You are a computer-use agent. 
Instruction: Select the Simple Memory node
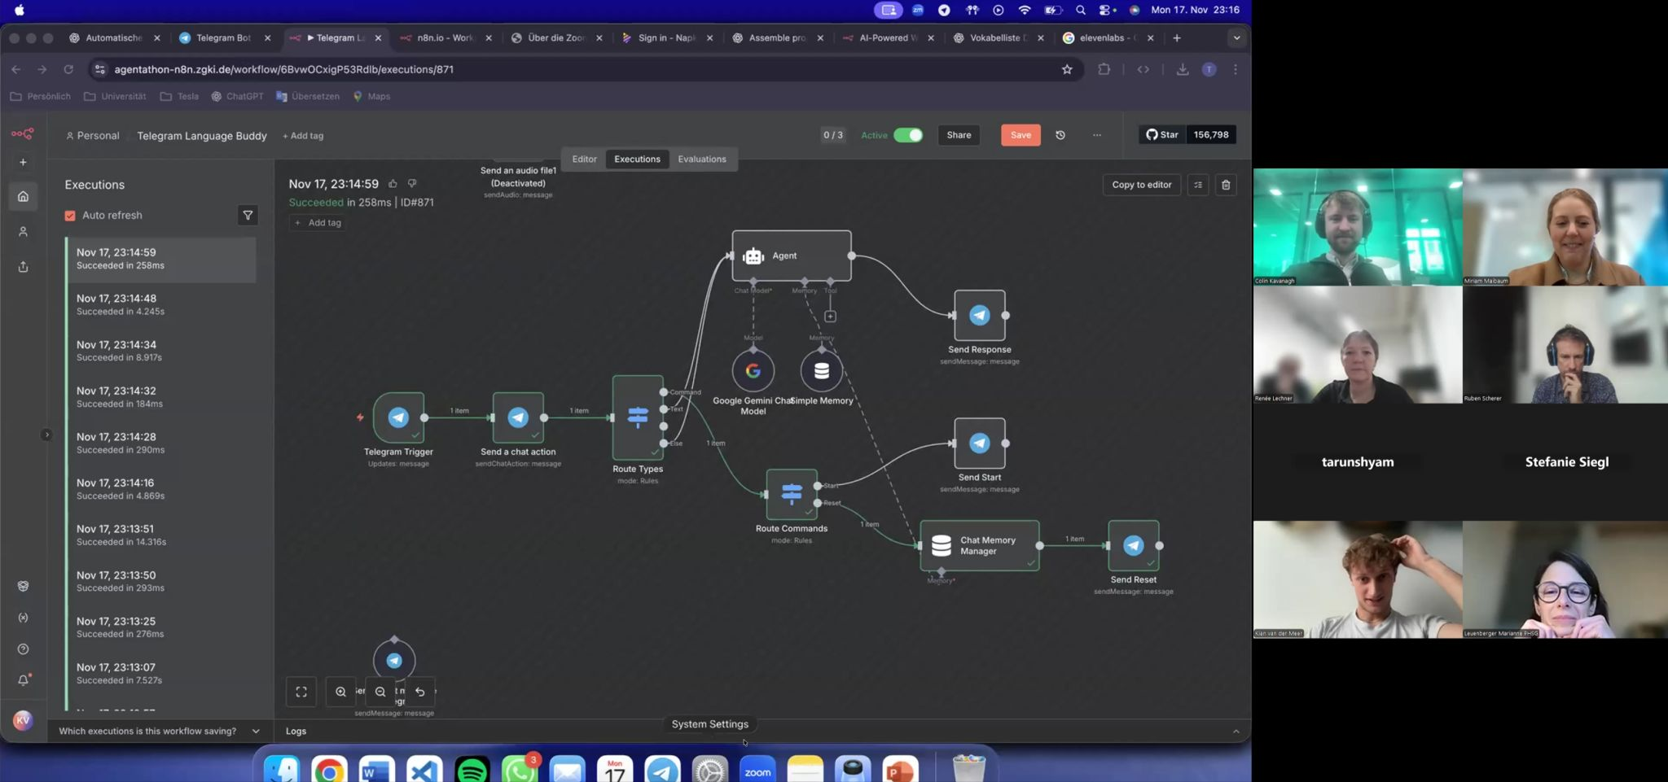tap(821, 371)
